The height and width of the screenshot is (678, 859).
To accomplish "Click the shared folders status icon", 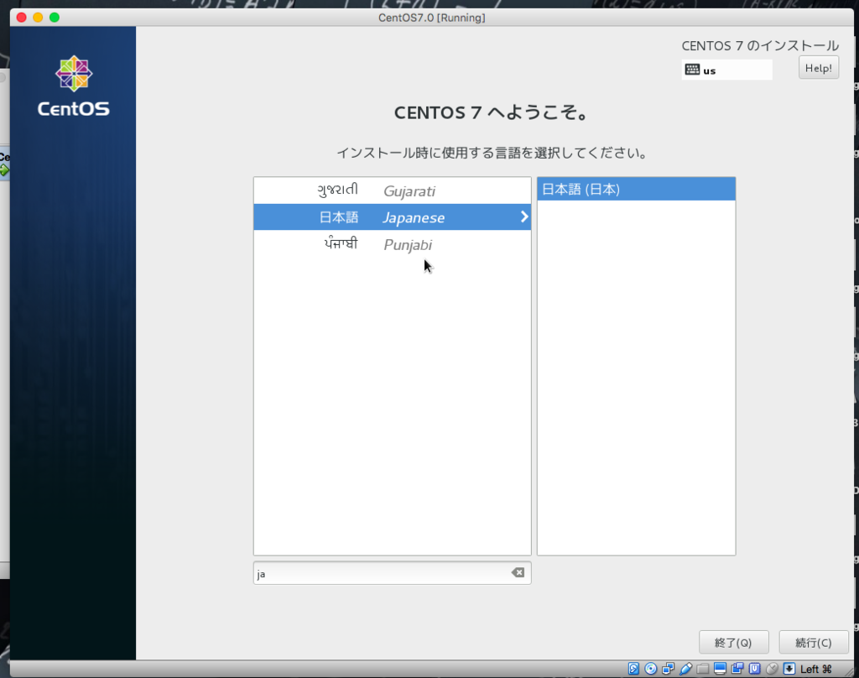I will (x=703, y=669).
